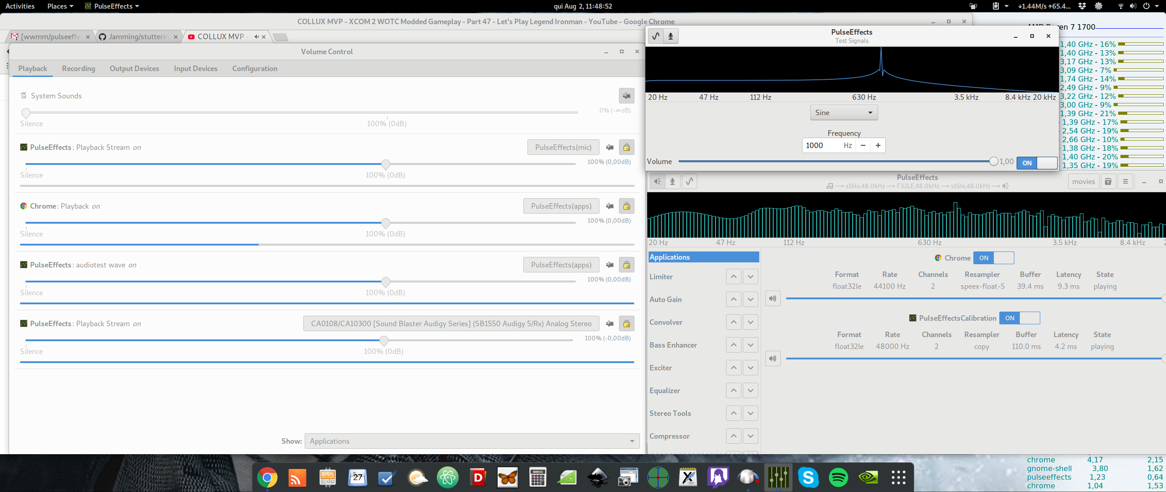Save preset icon next to movies
The height and width of the screenshot is (492, 1166).
click(1108, 181)
